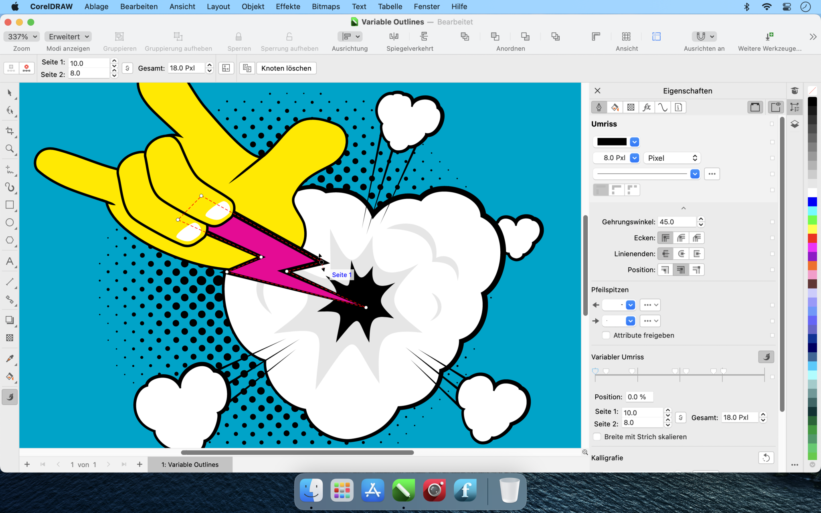Open the outline line style dropdown
The image size is (821, 513).
coord(695,174)
